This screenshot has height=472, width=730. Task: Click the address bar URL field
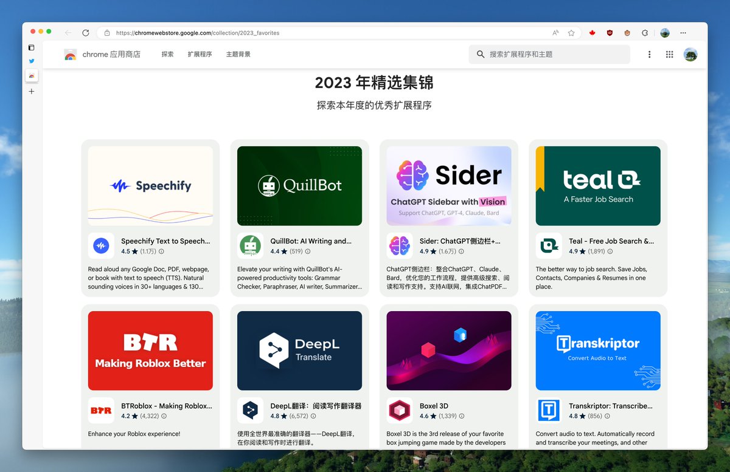[338, 33]
